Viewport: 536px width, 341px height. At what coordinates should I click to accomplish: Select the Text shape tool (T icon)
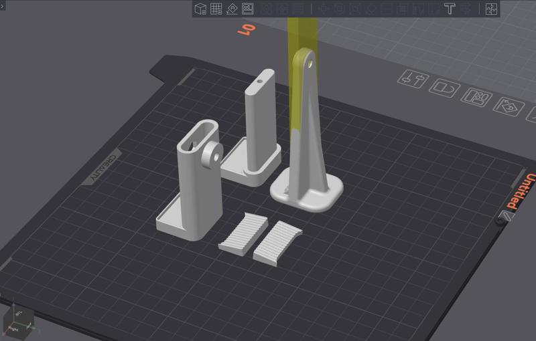point(450,9)
